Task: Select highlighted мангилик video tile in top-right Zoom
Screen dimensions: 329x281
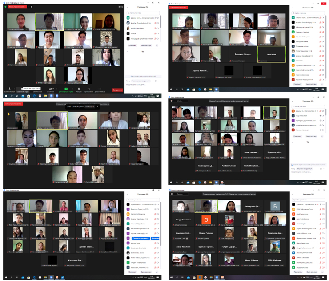Action: pyautogui.click(x=272, y=54)
